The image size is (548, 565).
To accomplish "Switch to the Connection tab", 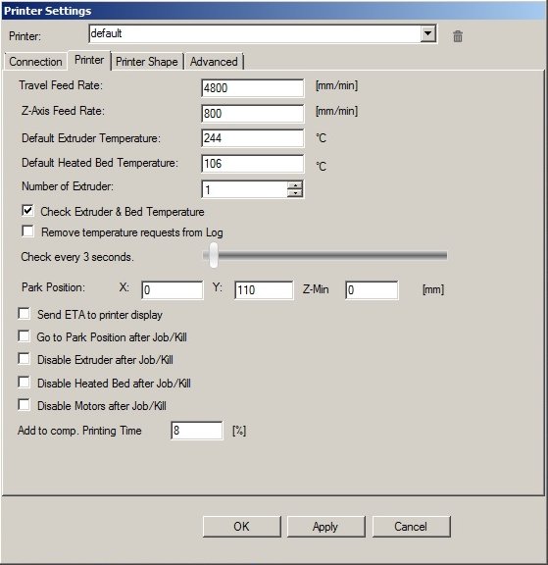I will 35,62.
